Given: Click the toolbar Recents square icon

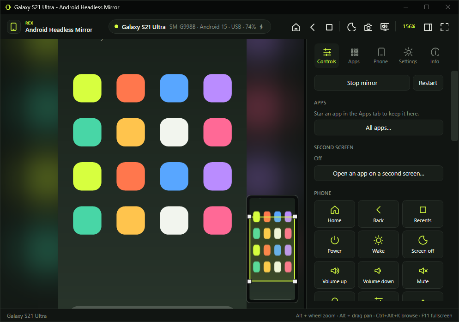Looking at the screenshot, I should [329, 27].
